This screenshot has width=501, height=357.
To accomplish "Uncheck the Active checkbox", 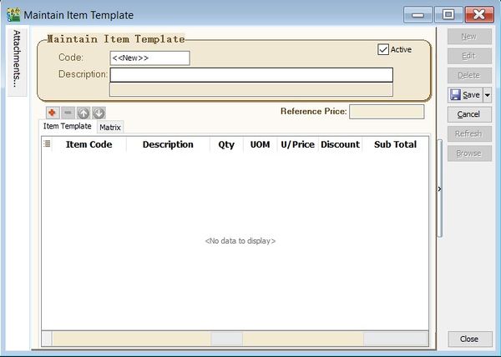I will tap(383, 49).
